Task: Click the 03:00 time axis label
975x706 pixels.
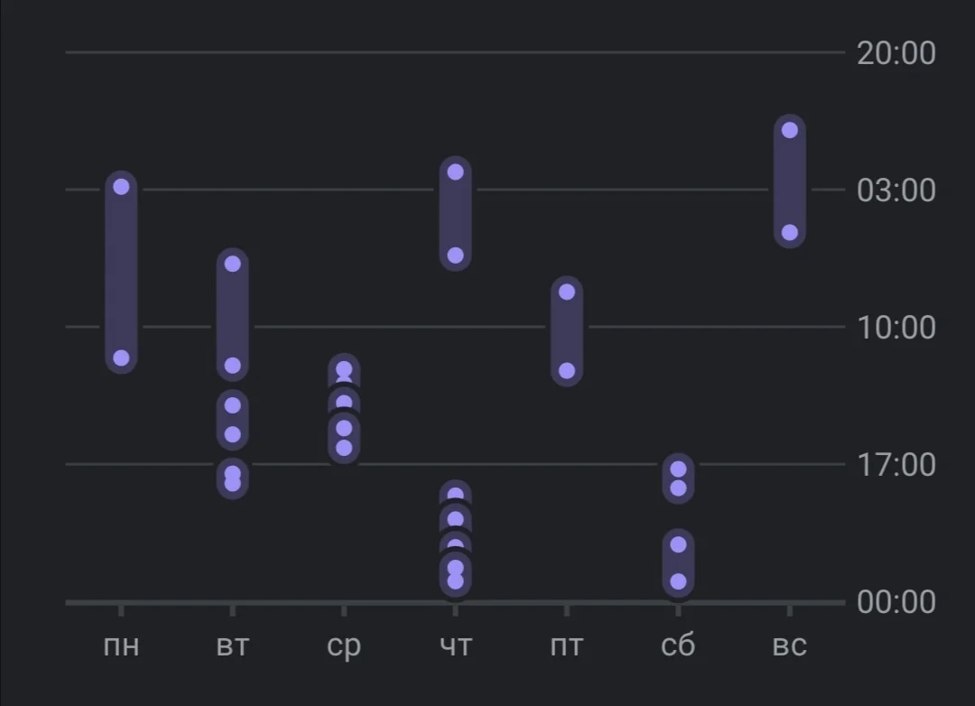Action: pyautogui.click(x=896, y=190)
